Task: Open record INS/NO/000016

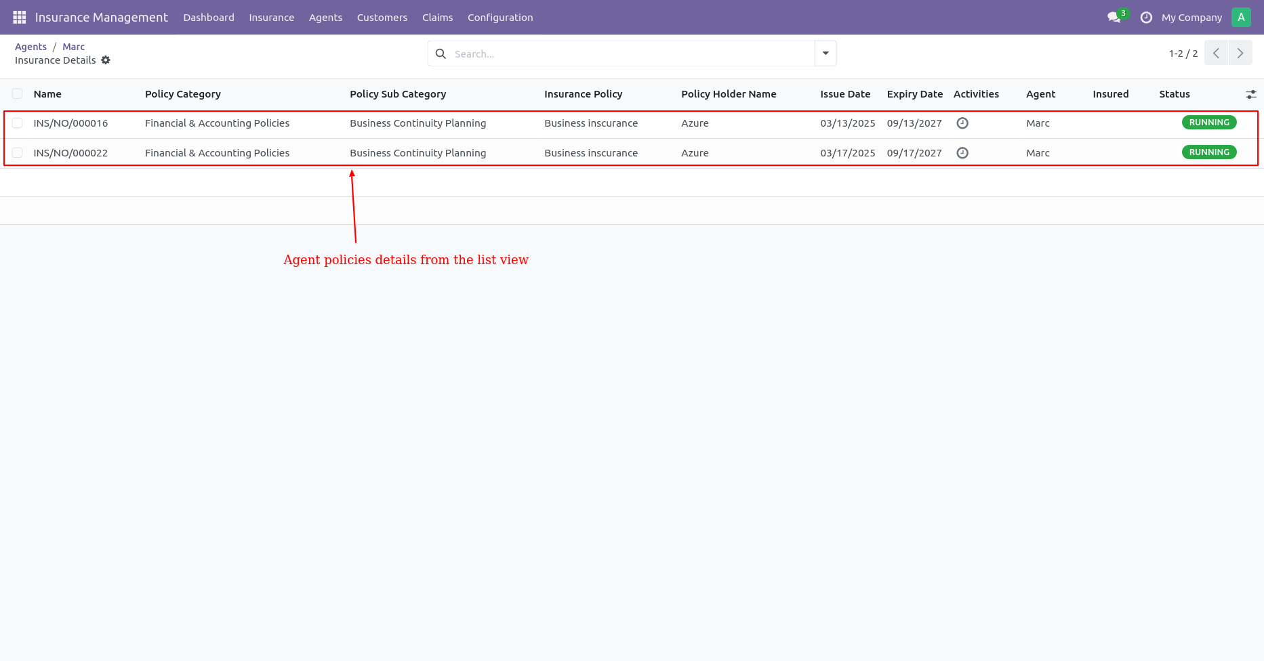Action: 70,123
